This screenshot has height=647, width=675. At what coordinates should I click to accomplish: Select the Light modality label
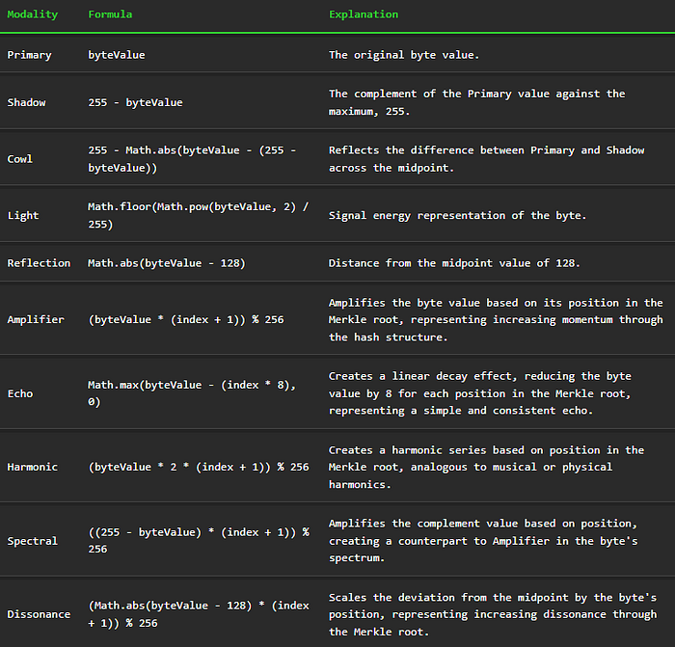pyautogui.click(x=23, y=215)
